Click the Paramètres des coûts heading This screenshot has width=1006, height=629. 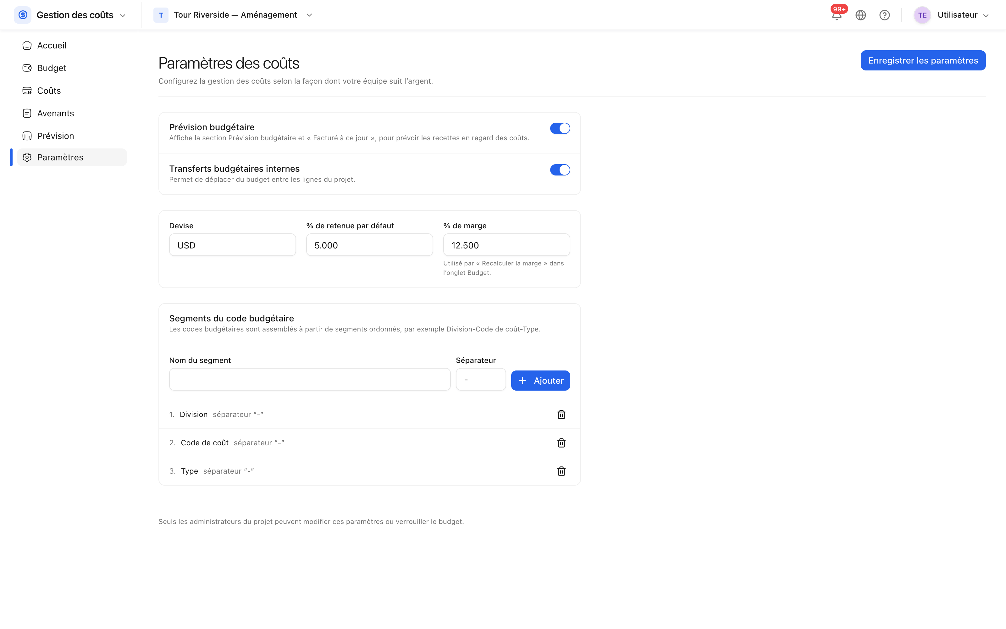[x=229, y=63]
